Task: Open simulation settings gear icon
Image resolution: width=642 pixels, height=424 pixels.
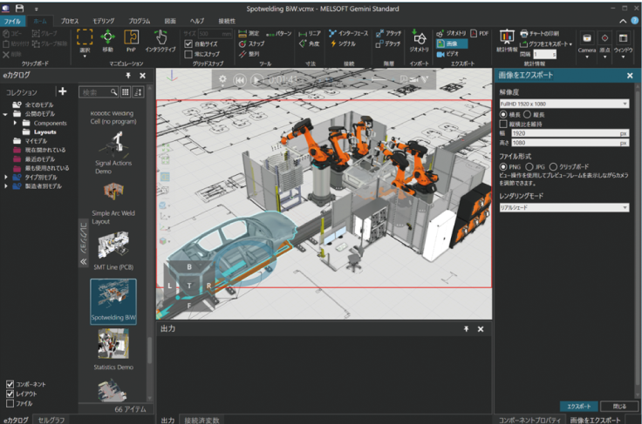Action: coord(222,79)
